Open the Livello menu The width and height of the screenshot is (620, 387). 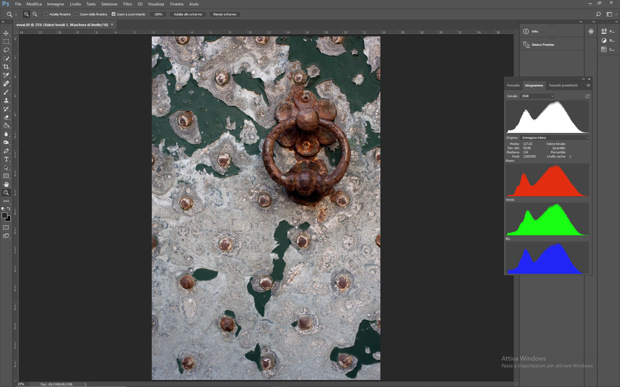(76, 4)
